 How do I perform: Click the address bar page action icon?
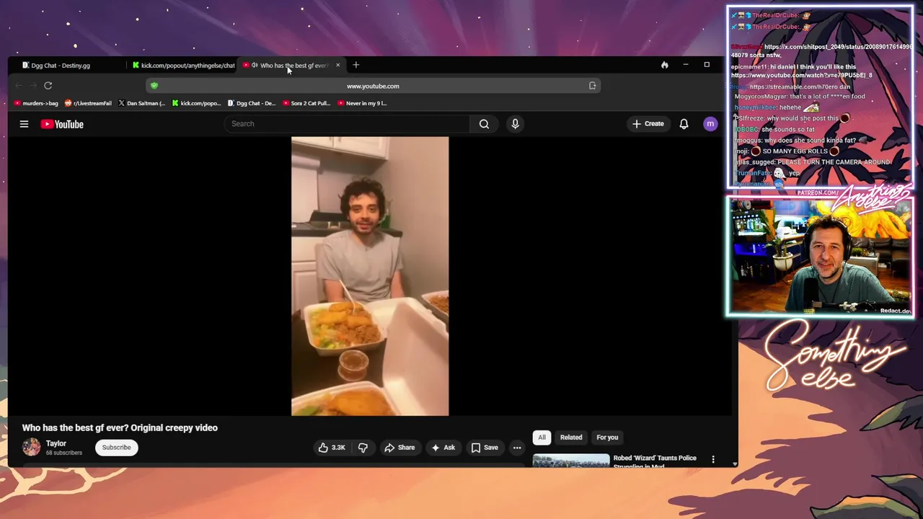coord(593,86)
